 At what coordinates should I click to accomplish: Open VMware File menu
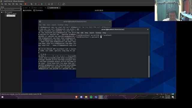(x=2, y=4)
